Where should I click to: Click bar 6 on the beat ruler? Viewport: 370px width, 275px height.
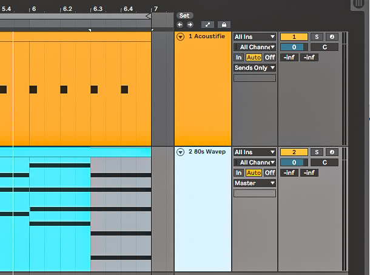(34, 9)
